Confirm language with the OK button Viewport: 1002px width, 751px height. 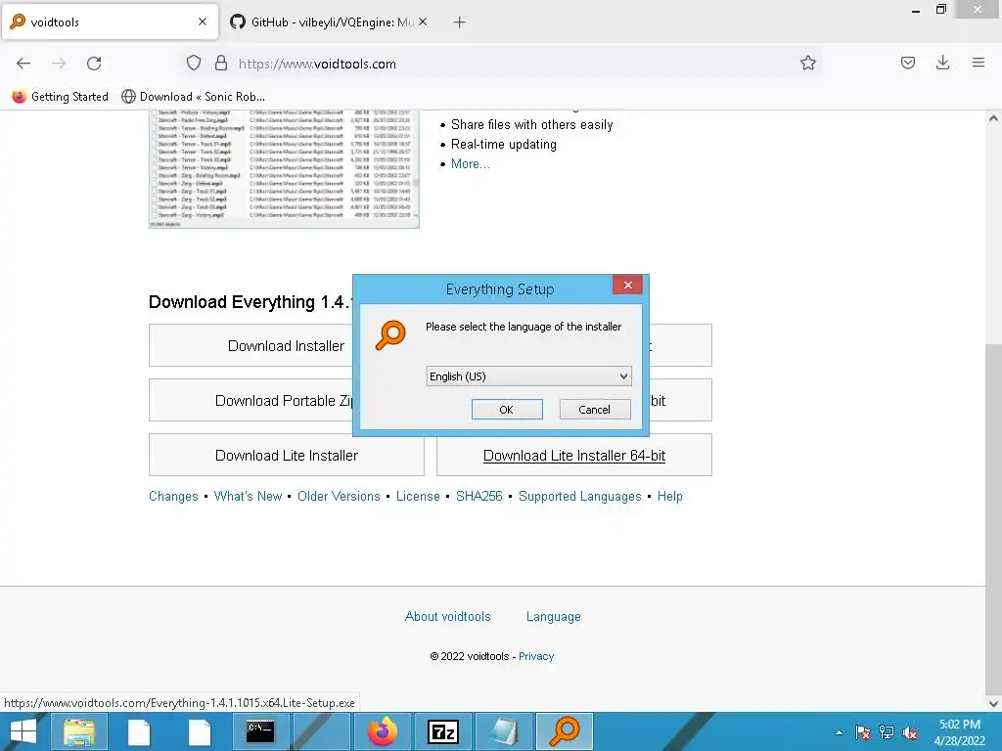pos(507,410)
